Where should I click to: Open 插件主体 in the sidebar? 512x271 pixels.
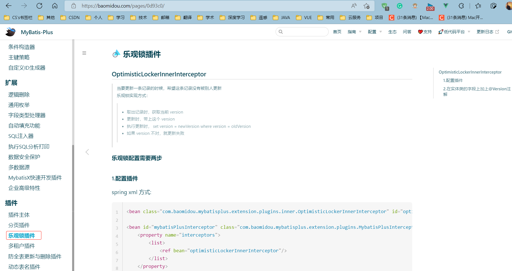pos(19,215)
